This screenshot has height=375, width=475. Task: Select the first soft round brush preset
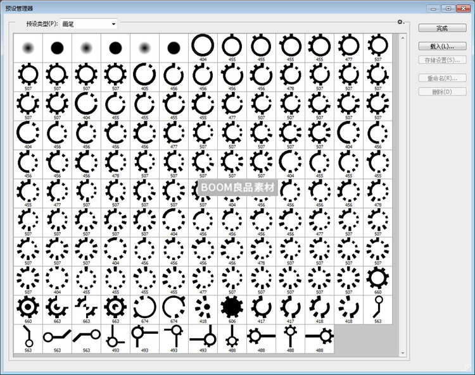pyautogui.click(x=27, y=47)
